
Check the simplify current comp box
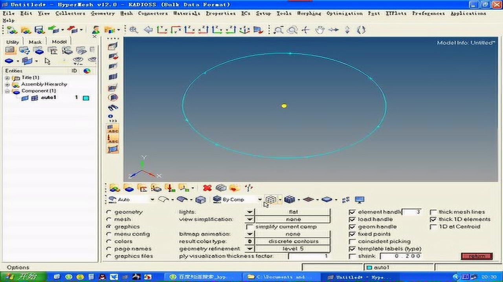coord(249,227)
